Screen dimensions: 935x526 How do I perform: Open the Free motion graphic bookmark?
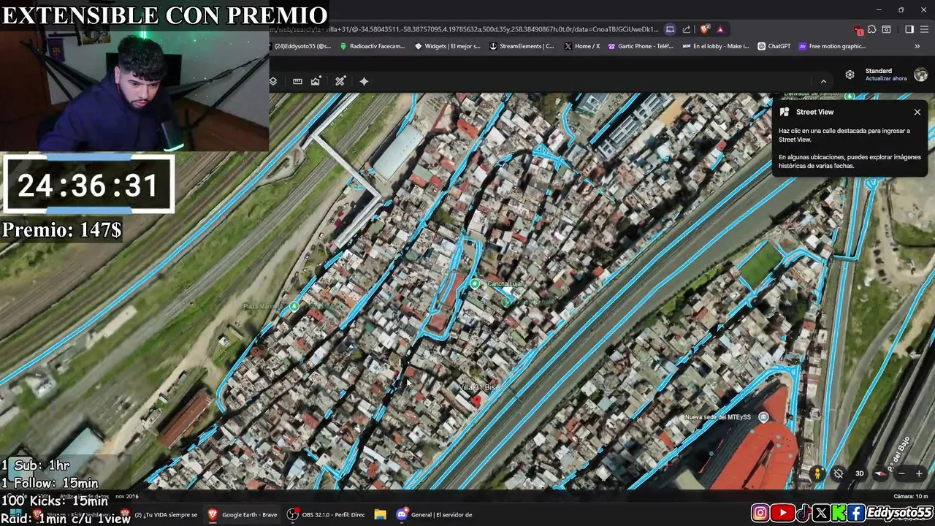click(832, 46)
